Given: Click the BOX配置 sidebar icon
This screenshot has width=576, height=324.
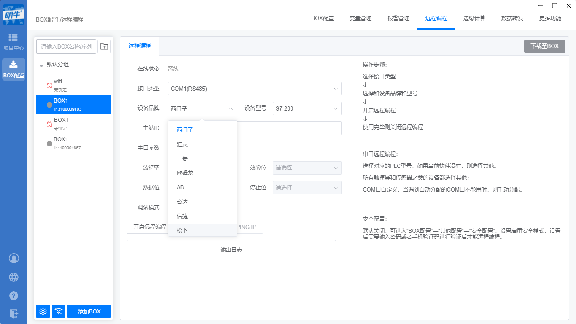Looking at the screenshot, I should (x=13, y=69).
